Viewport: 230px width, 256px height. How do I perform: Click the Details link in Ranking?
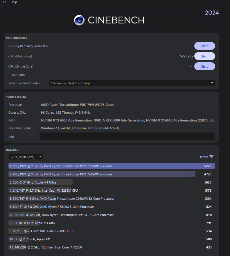click(x=203, y=157)
